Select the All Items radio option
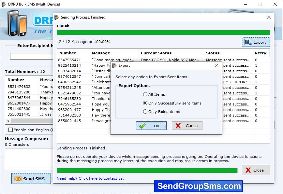Screen dimensions: 283x194 point(145,94)
